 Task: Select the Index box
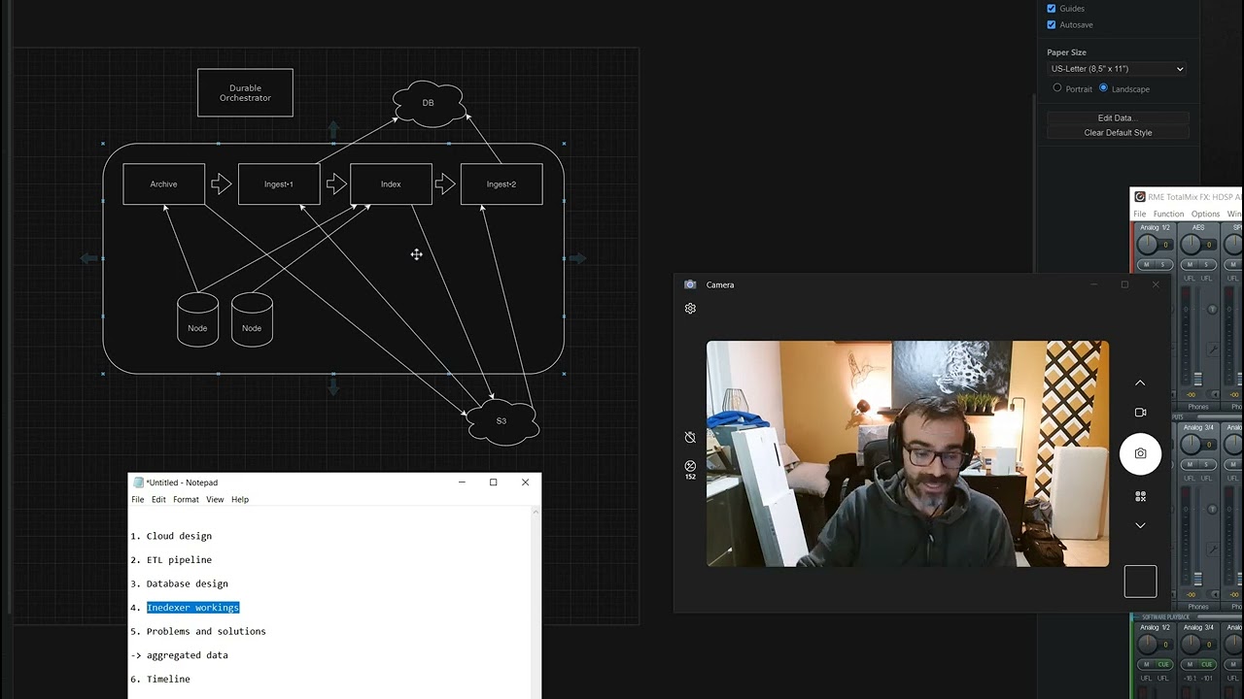click(391, 184)
